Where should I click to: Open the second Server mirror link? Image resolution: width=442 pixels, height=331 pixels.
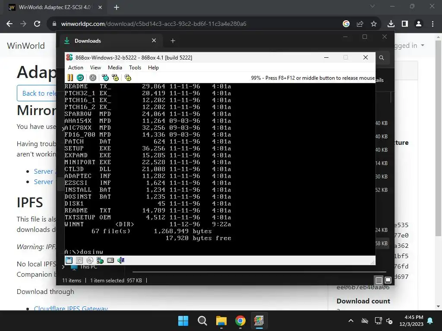[x=44, y=182]
